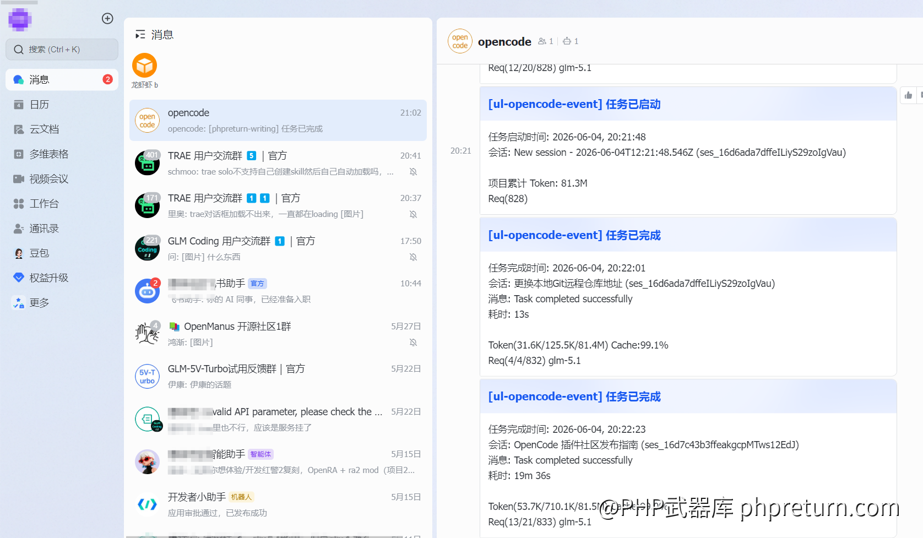Open TRAE 用户交流群 chat from 20:37
Image resolution: width=923 pixels, height=538 pixels.
pos(278,206)
